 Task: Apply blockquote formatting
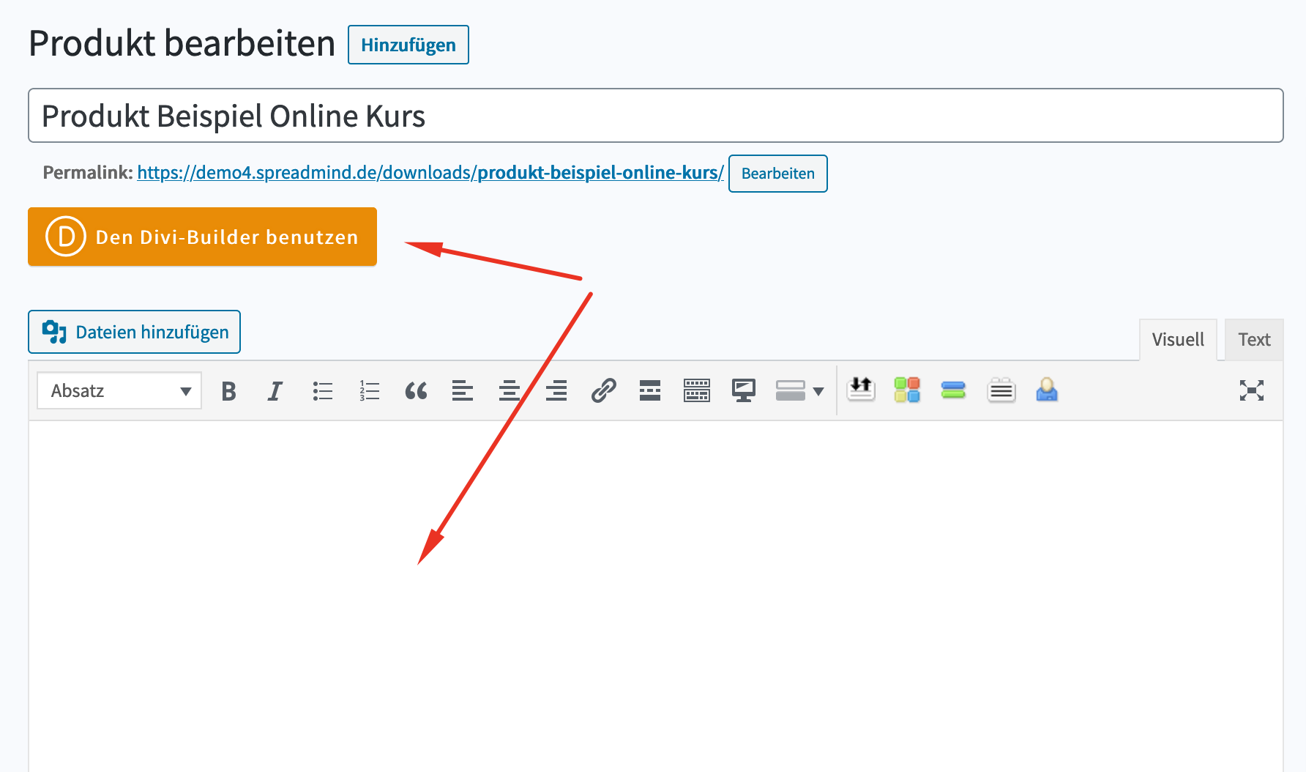tap(416, 391)
